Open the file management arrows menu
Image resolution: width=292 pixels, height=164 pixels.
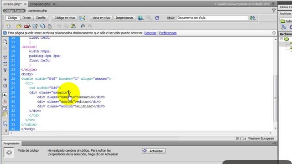click(253, 18)
